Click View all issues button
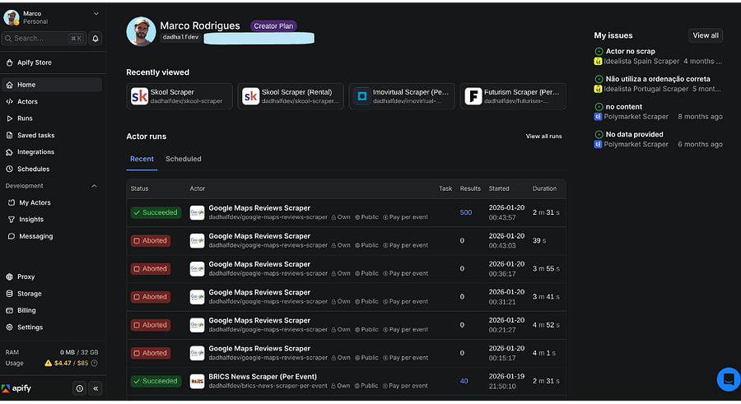Viewport: 741px width, 404px height. (x=706, y=35)
